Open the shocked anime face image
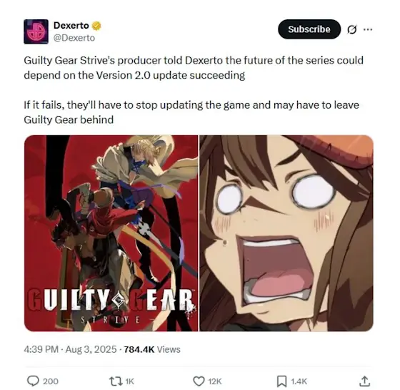Image resolution: width=400 pixels, height=390 pixels. click(x=286, y=233)
